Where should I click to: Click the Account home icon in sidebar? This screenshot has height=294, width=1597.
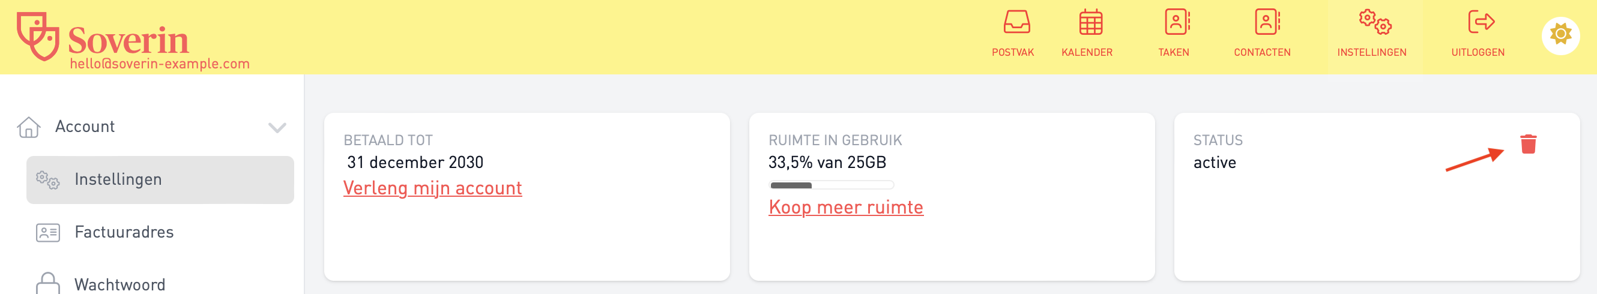pyautogui.click(x=29, y=127)
